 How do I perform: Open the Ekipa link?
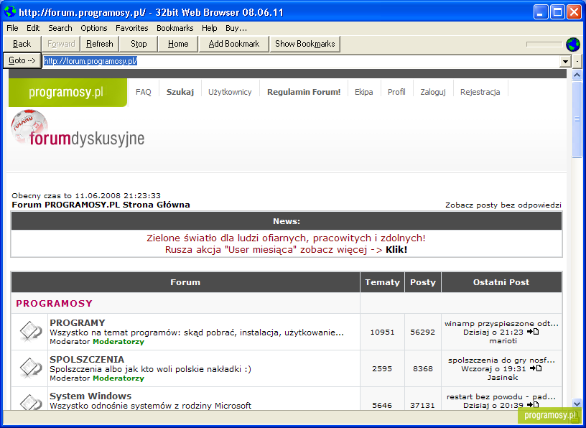[363, 92]
